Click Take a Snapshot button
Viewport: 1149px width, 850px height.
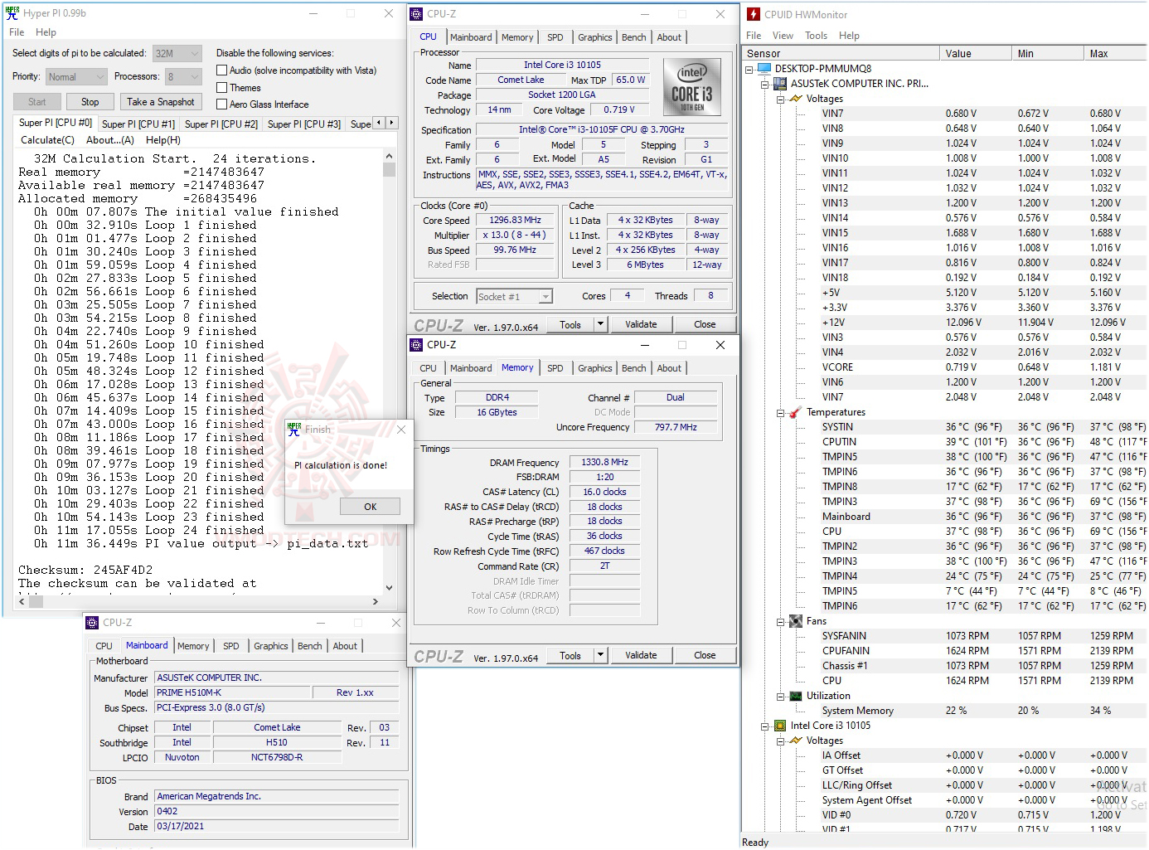161,102
